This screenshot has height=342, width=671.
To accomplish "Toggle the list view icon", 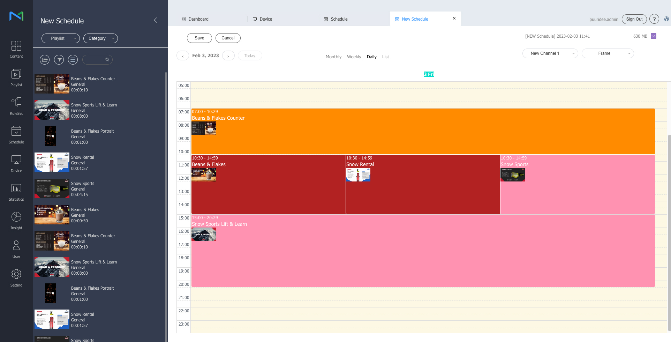I will 73,60.
